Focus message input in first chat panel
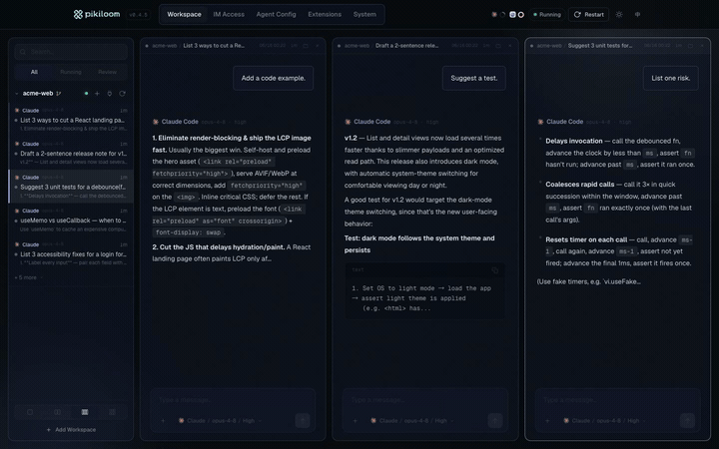Screen dimensions: 719x449 pyautogui.click(x=233, y=400)
